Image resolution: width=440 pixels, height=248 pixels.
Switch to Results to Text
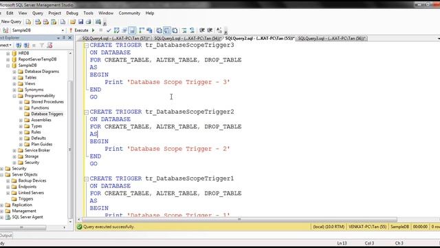tap(159, 30)
